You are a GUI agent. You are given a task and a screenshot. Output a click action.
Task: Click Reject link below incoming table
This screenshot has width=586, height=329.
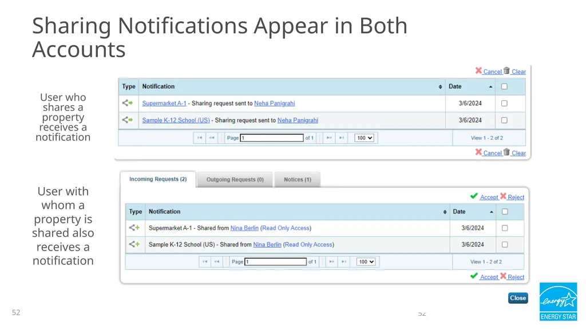[x=516, y=277]
